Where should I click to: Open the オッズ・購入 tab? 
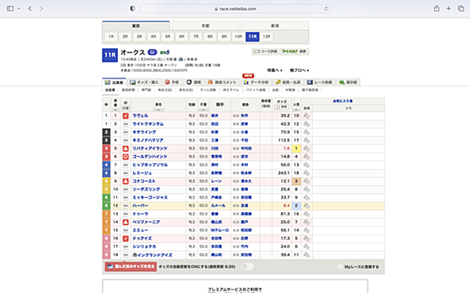click(144, 82)
